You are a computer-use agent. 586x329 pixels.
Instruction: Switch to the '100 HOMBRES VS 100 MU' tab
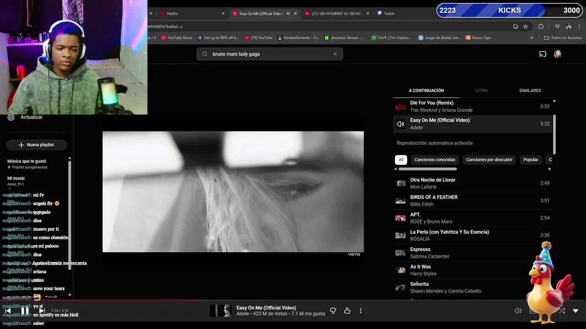(x=336, y=13)
